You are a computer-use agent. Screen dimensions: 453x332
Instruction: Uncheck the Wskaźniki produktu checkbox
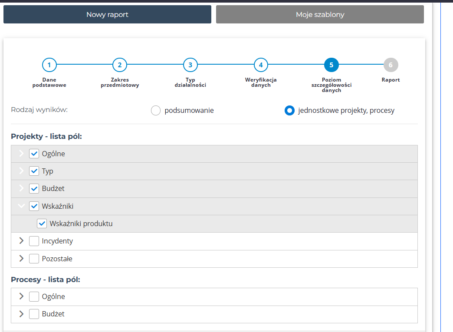coord(42,224)
